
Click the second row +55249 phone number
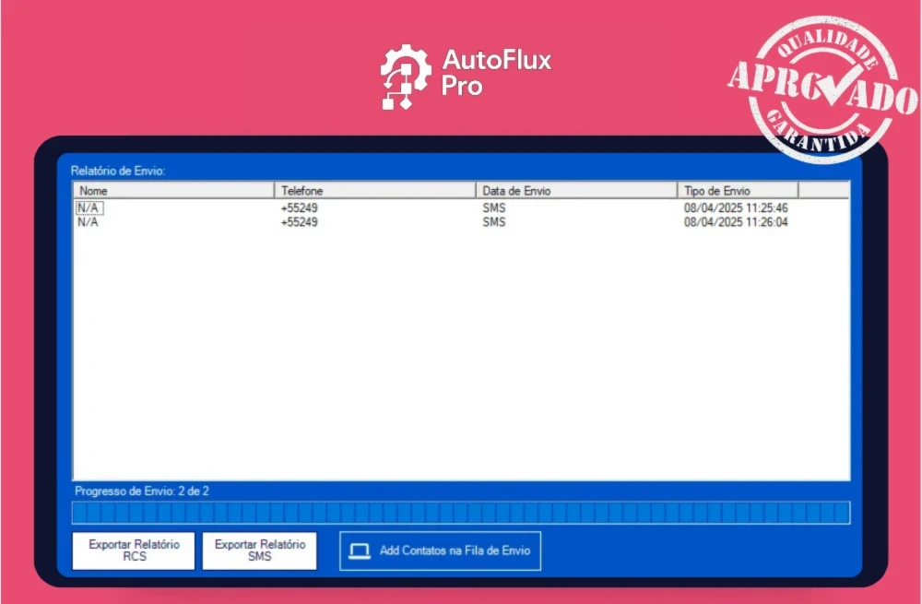tap(299, 222)
